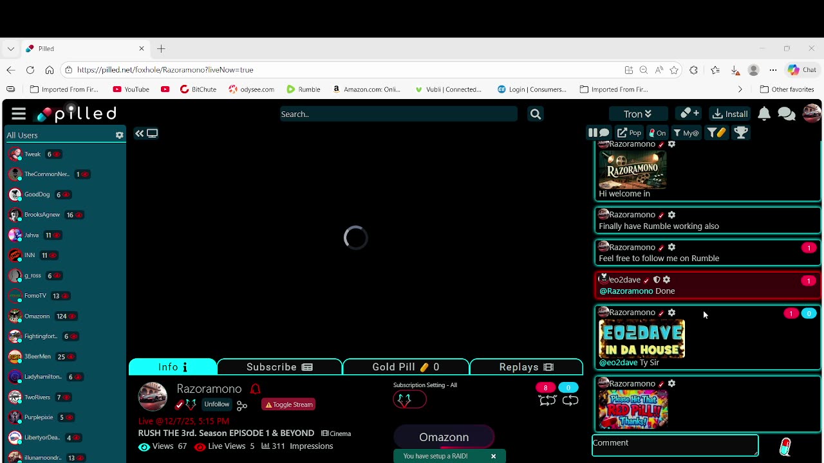The height and width of the screenshot is (463, 824).
Task: Click the Install button
Action: coord(730,114)
